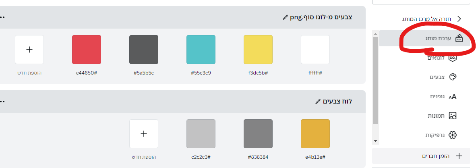This screenshot has width=476, height=168.
Task: Choose the gold #e4b13e color swatch
Action: (315, 133)
